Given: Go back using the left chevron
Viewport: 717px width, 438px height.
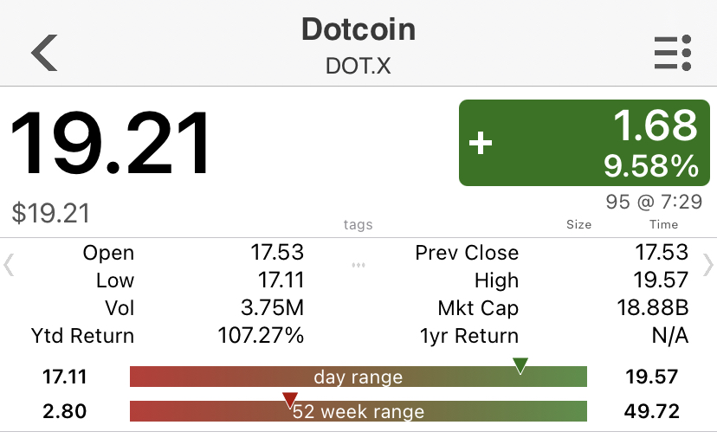Looking at the screenshot, I should coord(44,53).
